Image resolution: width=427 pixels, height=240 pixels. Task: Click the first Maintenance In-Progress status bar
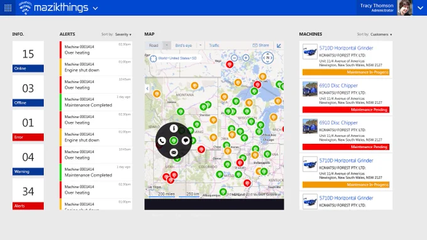[346, 72]
